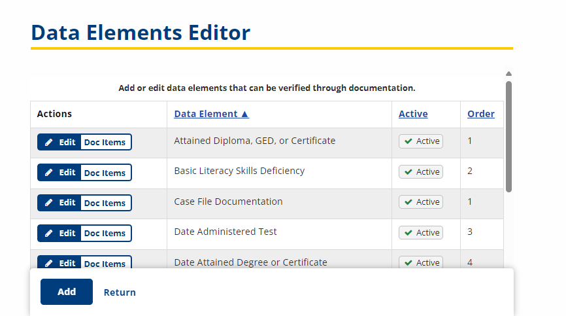Sort table by Order column
The height and width of the screenshot is (316, 566).
pyautogui.click(x=481, y=114)
